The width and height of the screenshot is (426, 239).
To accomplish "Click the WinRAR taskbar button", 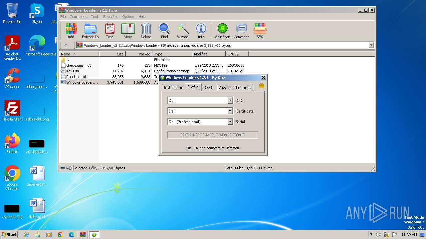I will (83, 235).
